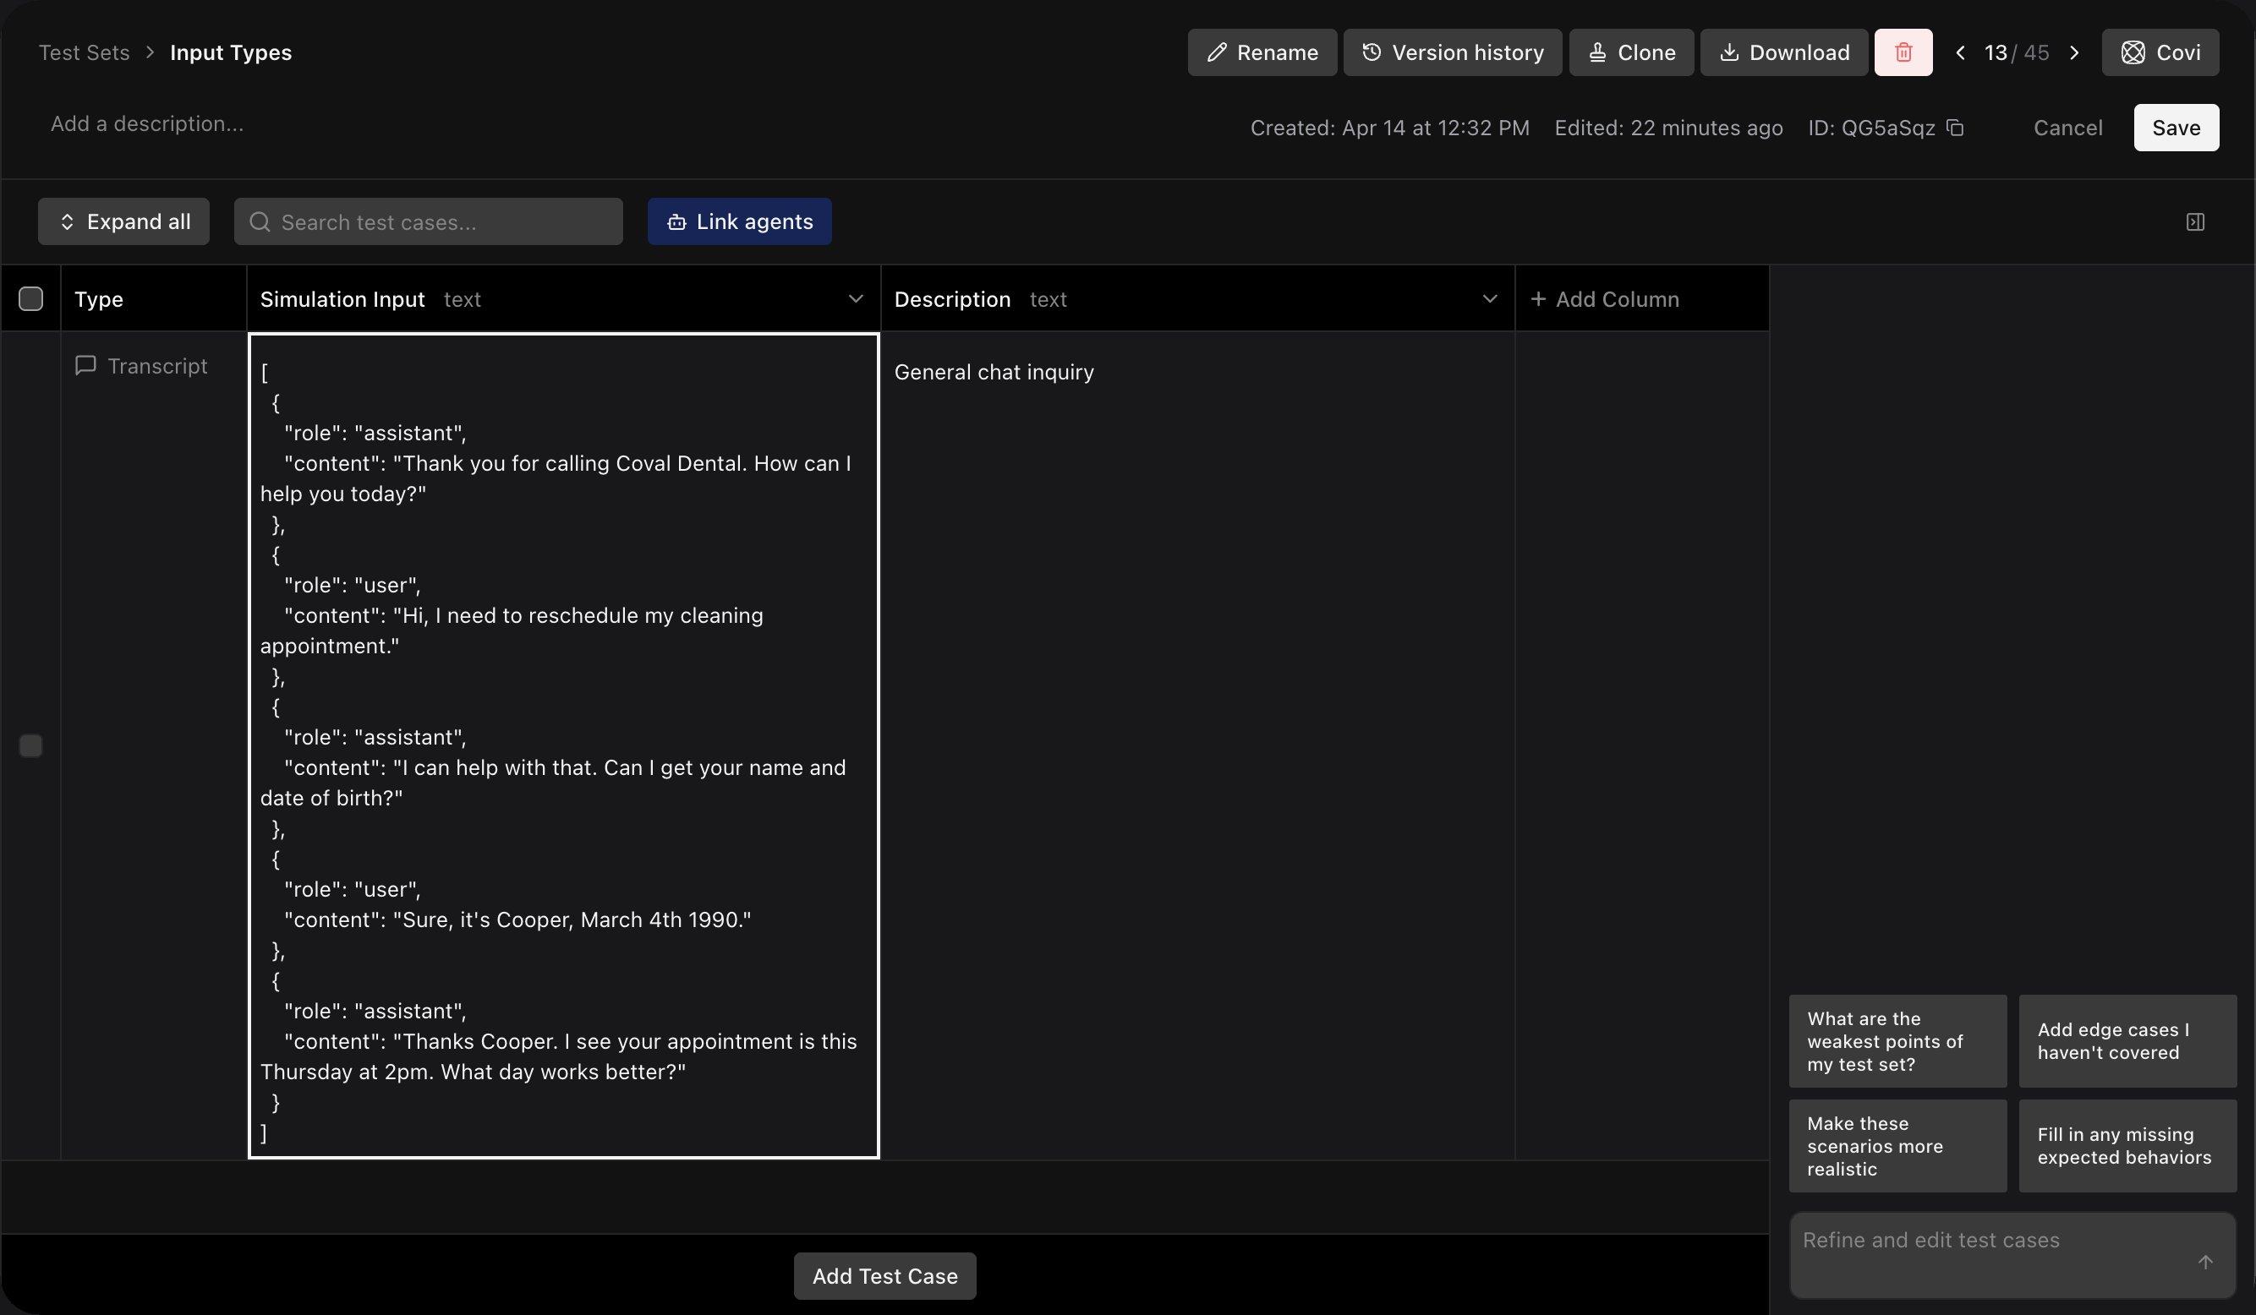Add a new column
2256x1315 pixels.
[x=1604, y=299]
